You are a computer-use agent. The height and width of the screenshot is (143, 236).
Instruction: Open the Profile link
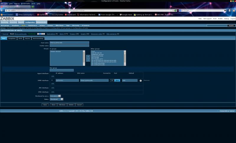click(220, 19)
